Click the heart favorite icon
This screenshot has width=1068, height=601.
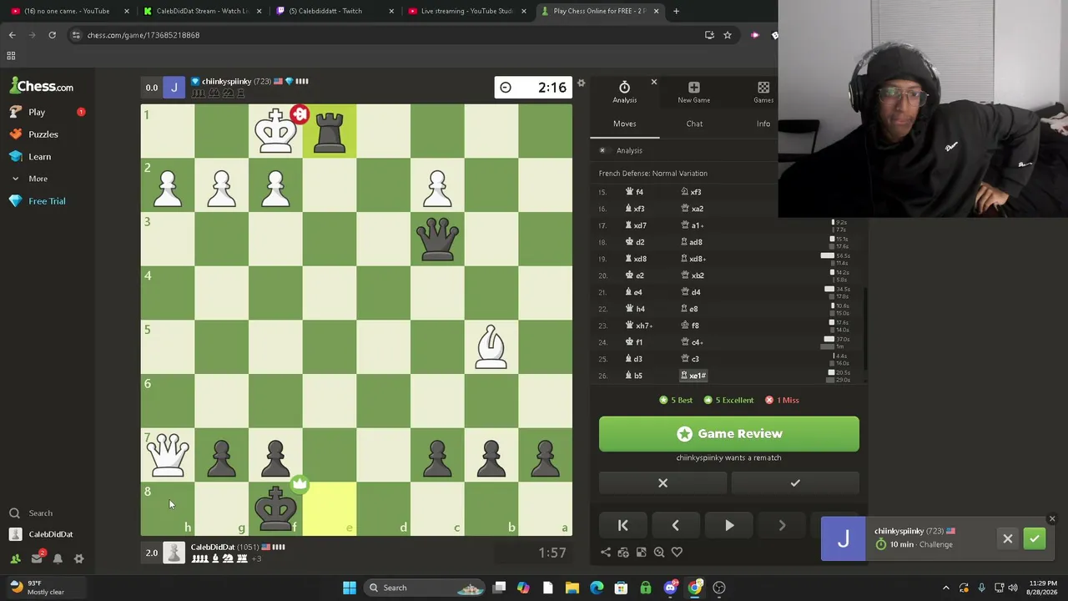tap(677, 552)
